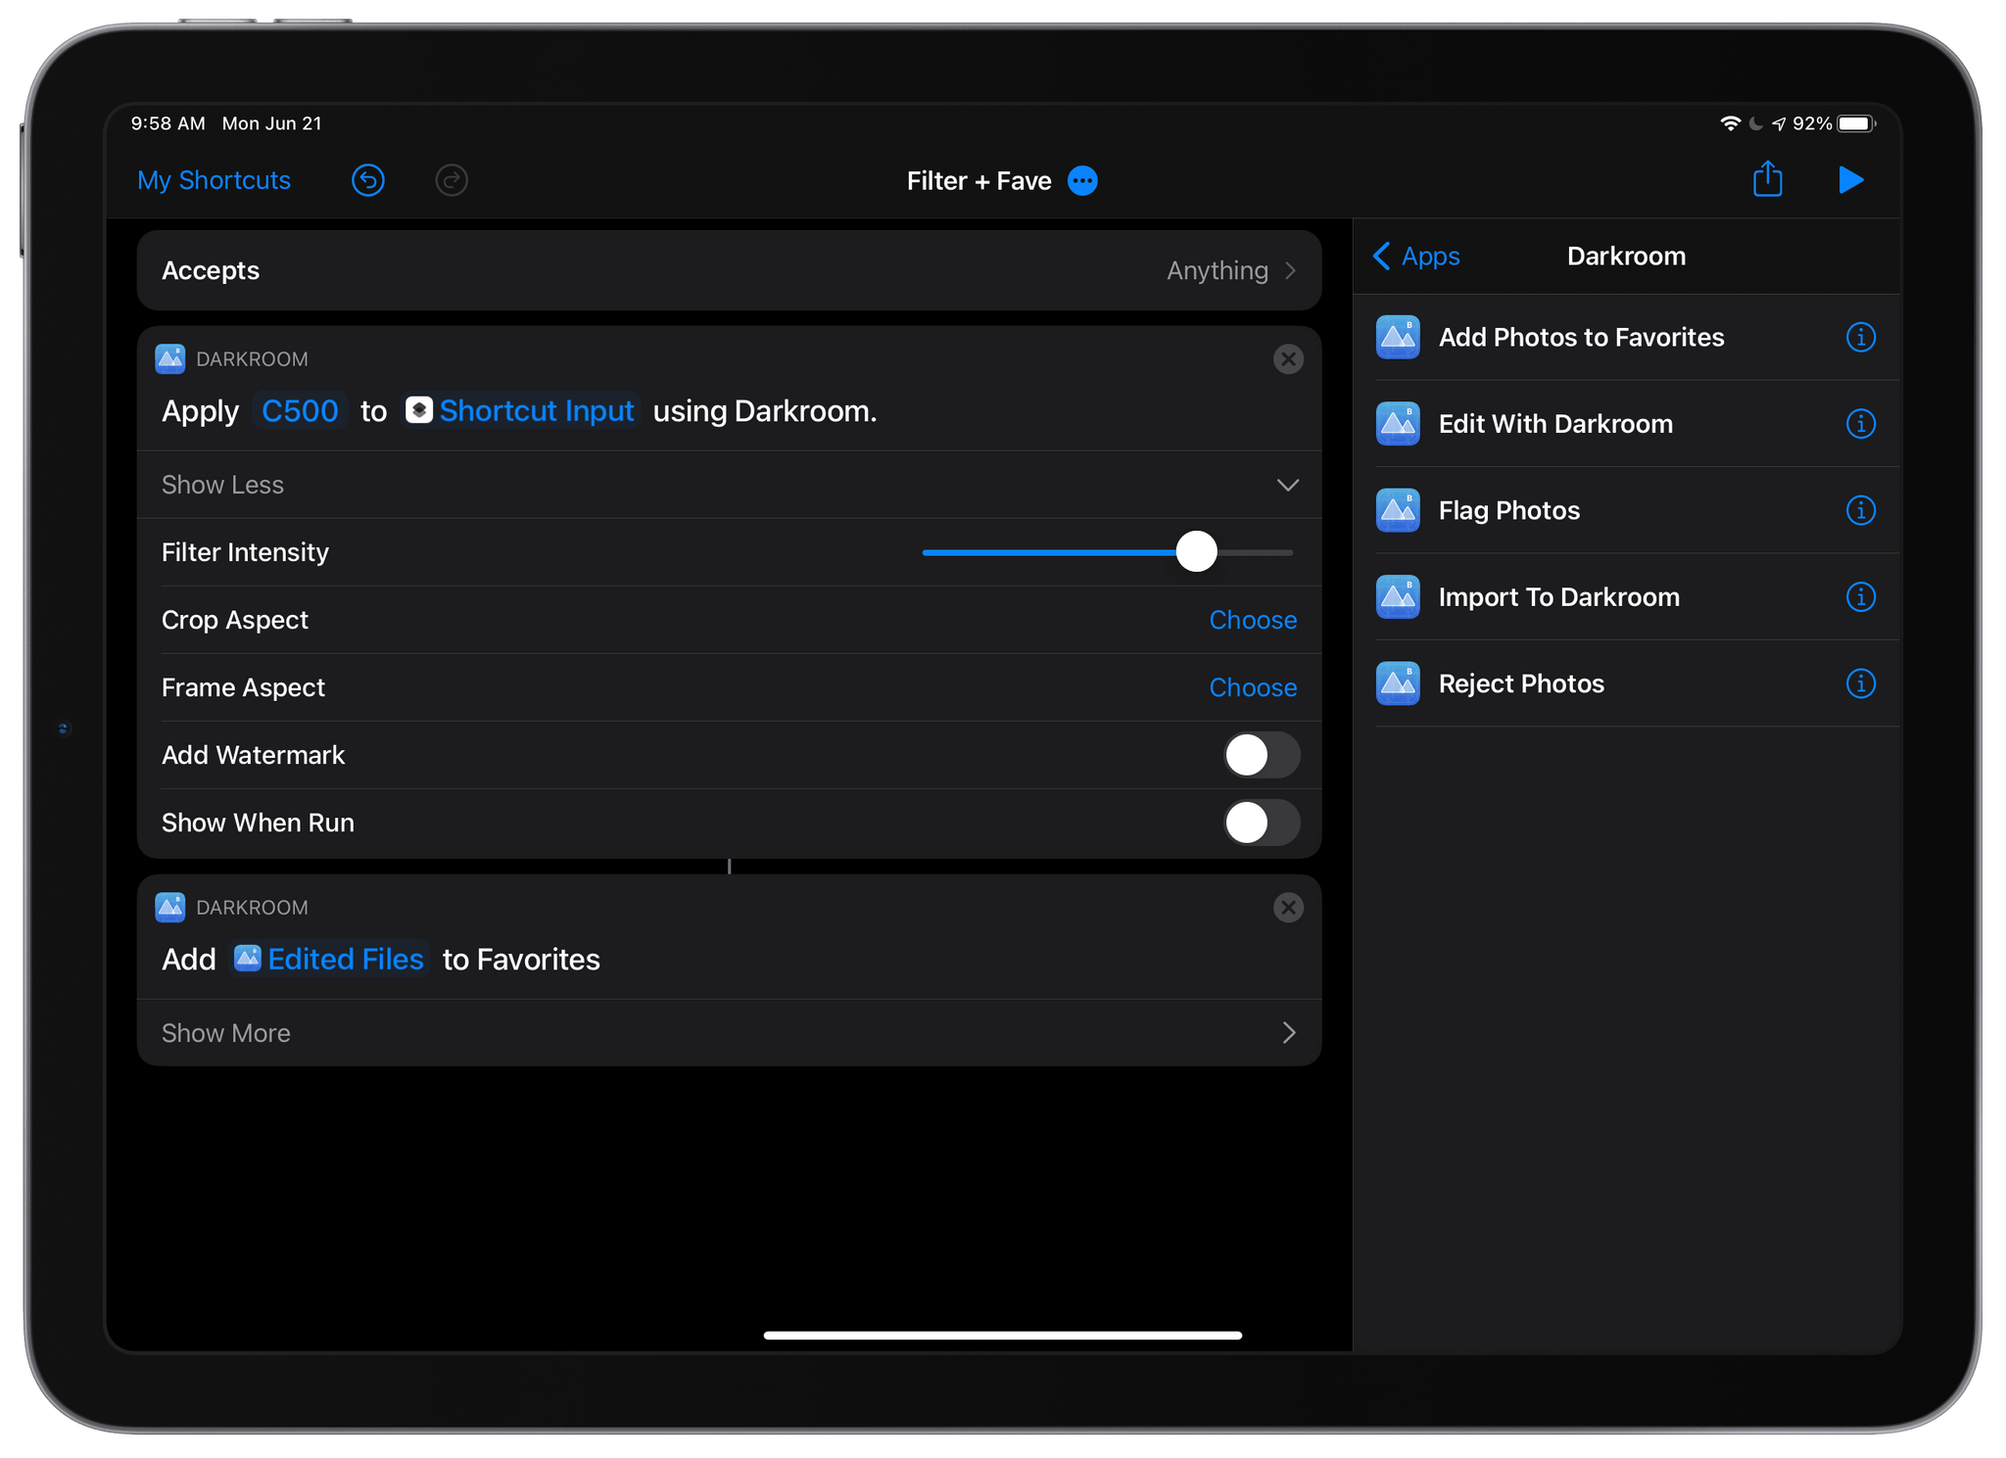Show info for Edit With Darkroom

point(1860,424)
